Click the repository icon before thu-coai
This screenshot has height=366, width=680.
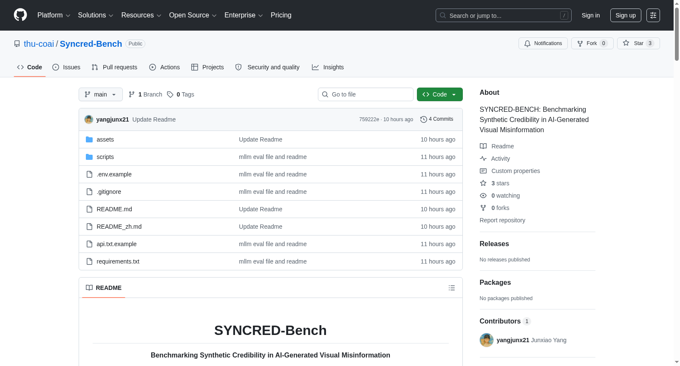[x=17, y=44]
